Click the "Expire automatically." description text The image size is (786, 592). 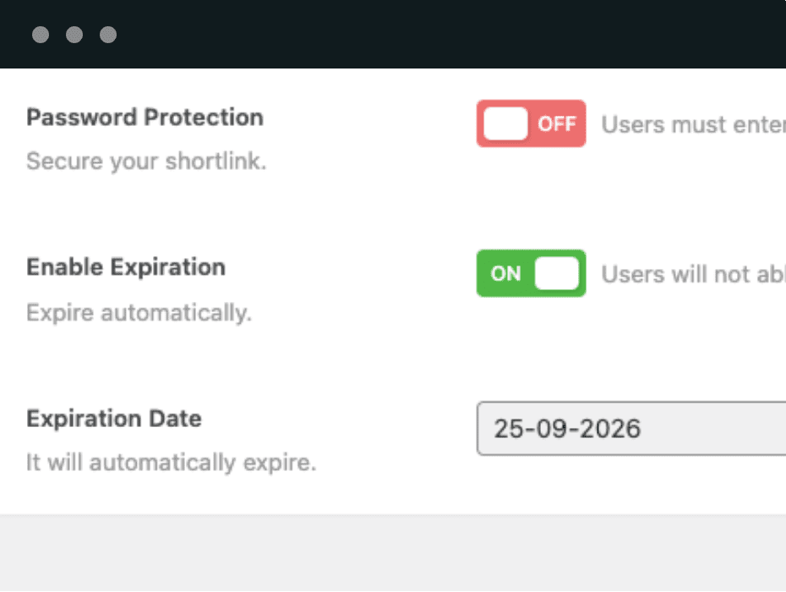(139, 313)
